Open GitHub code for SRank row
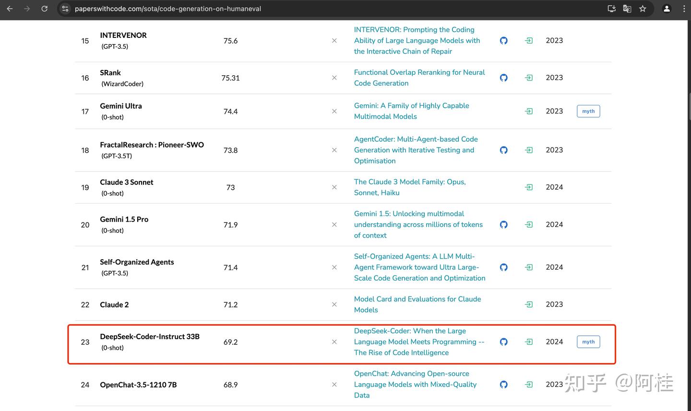This screenshot has height=411, width=691. click(503, 78)
